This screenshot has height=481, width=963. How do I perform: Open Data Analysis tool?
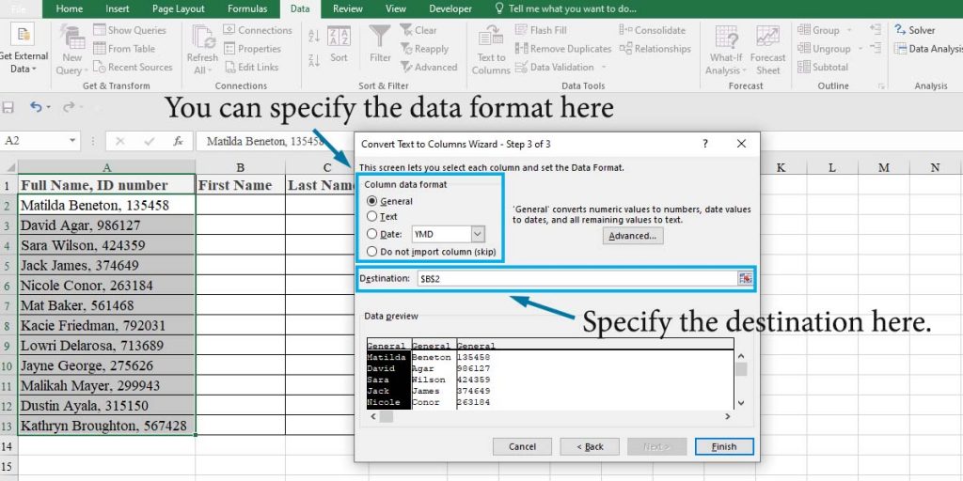pyautogui.click(x=928, y=49)
